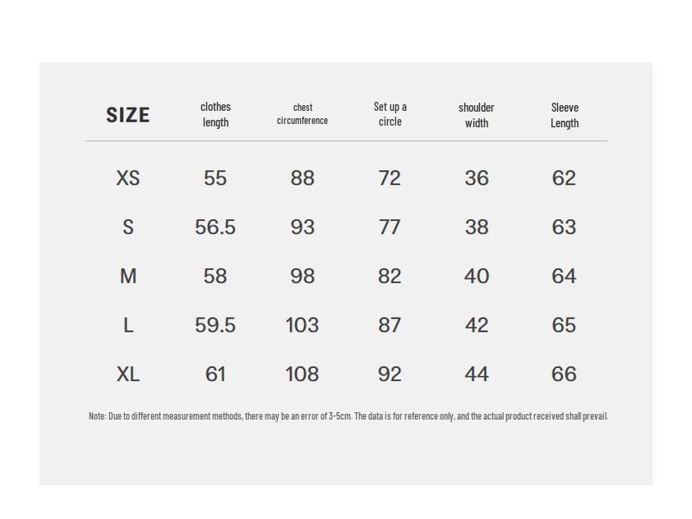Image resolution: width=692 pixels, height=519 pixels.
Task: Select the 108 chest value for XL
Action: [302, 374]
